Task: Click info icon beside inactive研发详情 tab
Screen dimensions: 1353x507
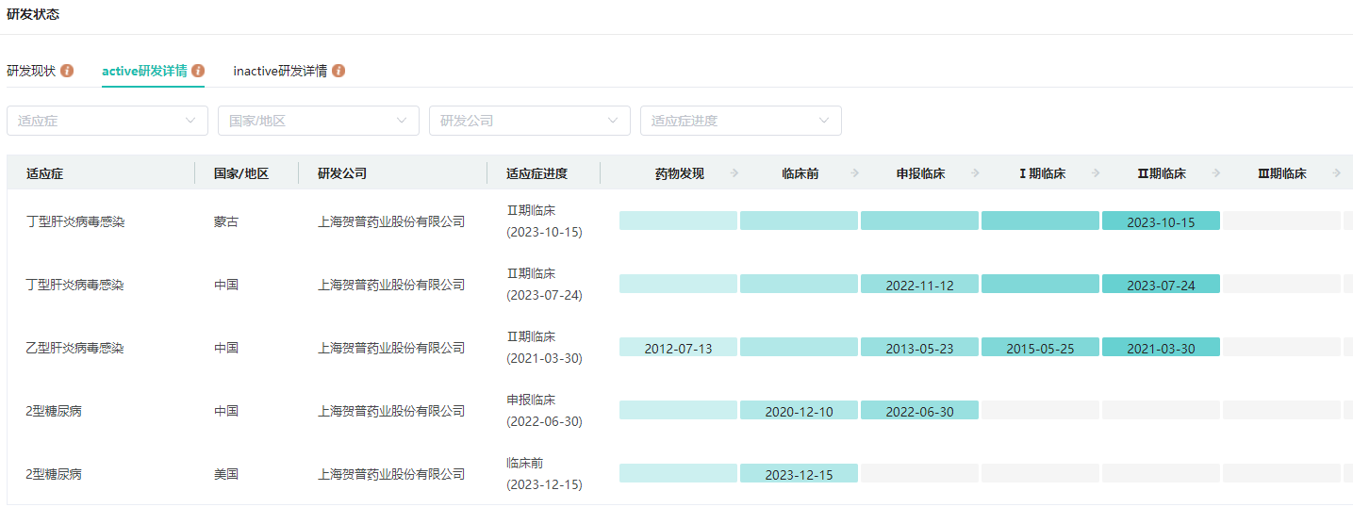Action: click(338, 71)
